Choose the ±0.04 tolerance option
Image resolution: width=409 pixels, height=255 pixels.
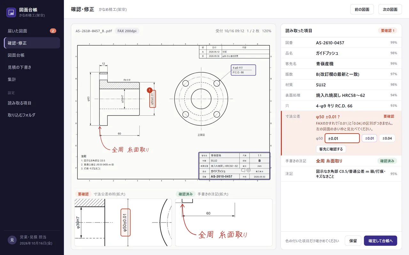tap(387, 138)
